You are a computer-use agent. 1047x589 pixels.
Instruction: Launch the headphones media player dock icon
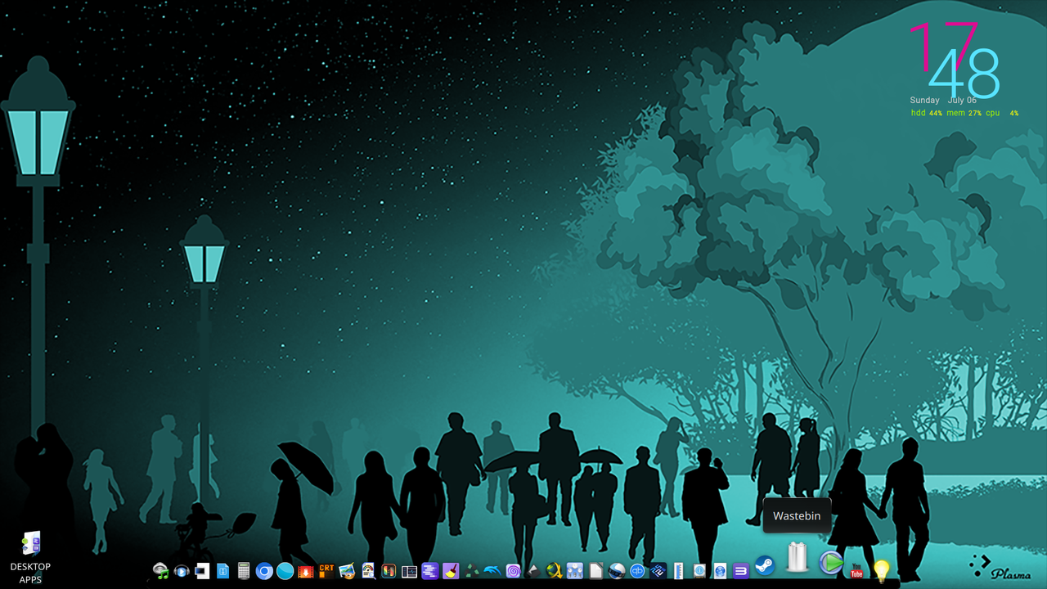coord(182,571)
